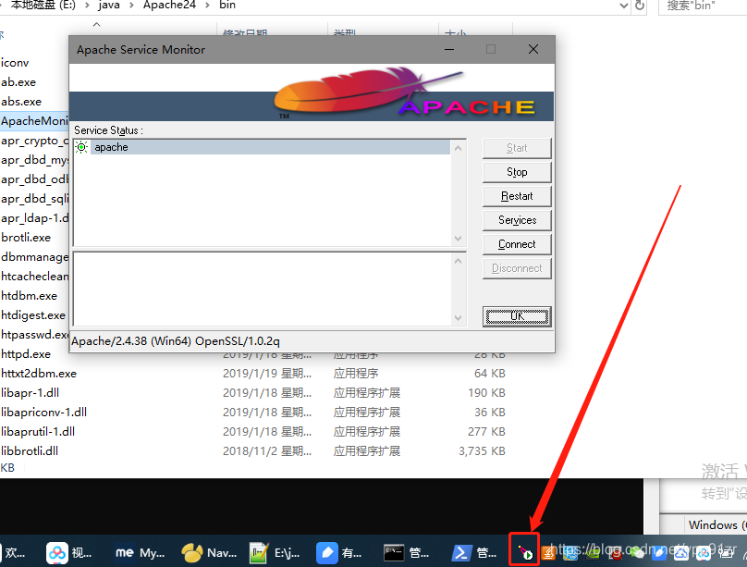The width and height of the screenshot is (747, 567).
Task: Close the Apache Service Monitor window
Action: 533,50
